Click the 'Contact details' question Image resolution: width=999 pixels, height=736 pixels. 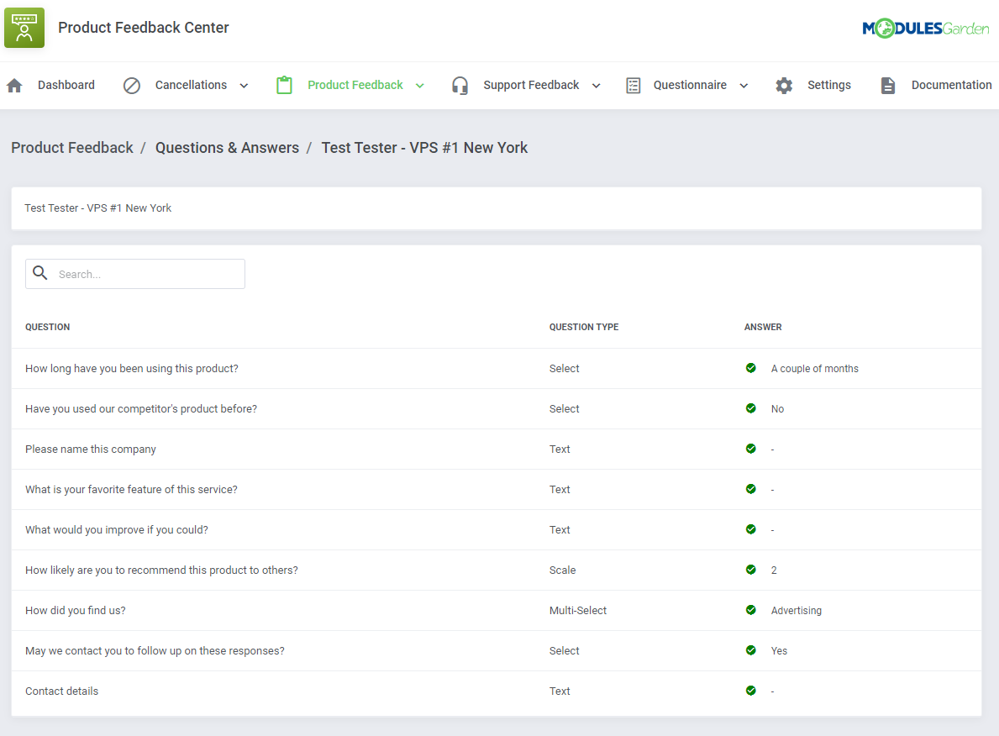pos(62,691)
